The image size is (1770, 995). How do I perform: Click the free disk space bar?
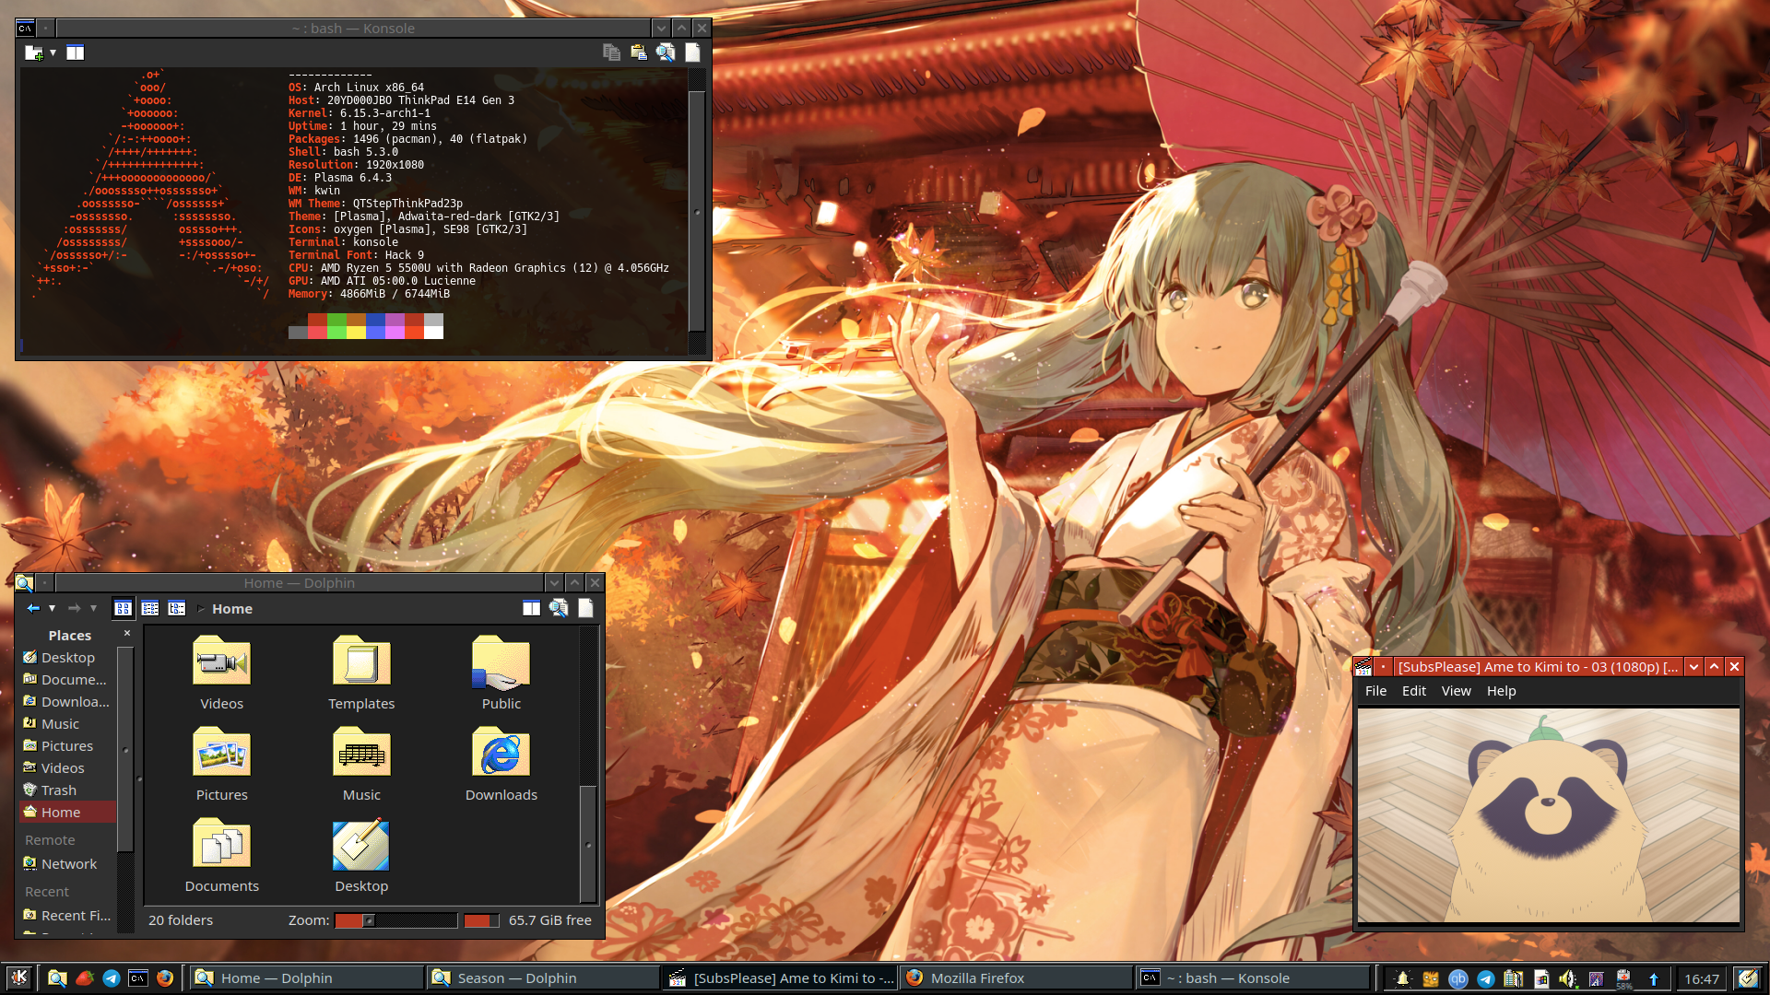click(481, 919)
